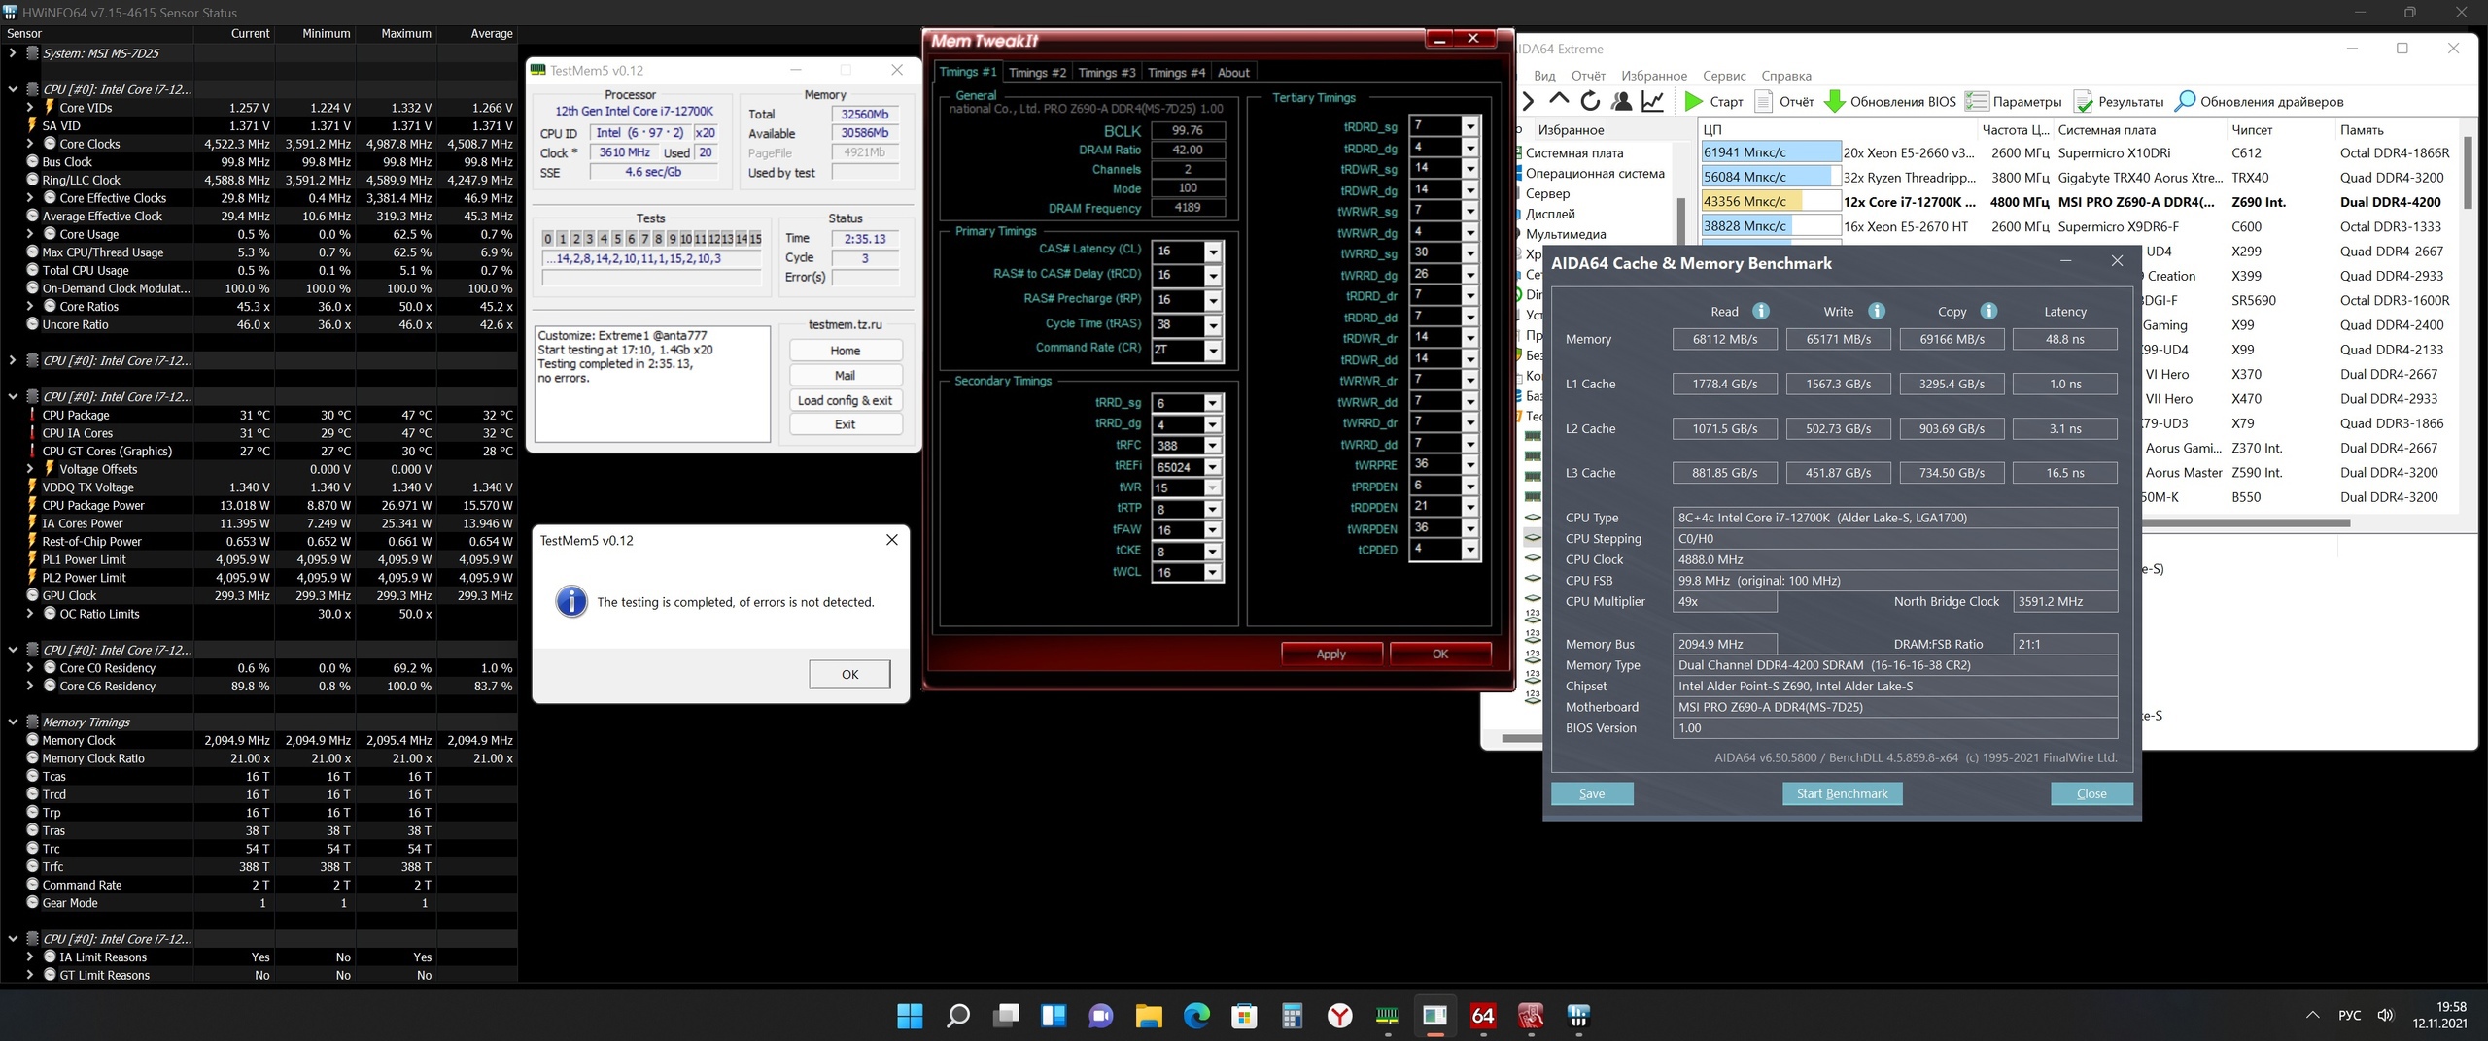Open the Windows Start menu
2488x1041 pixels.
pyautogui.click(x=910, y=1016)
